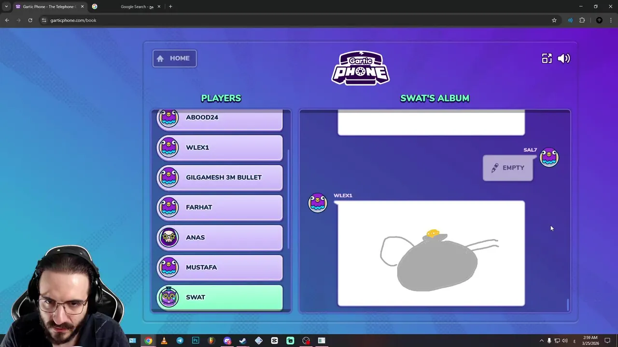
Task: Select player ABOOD24
Action: 220,120
